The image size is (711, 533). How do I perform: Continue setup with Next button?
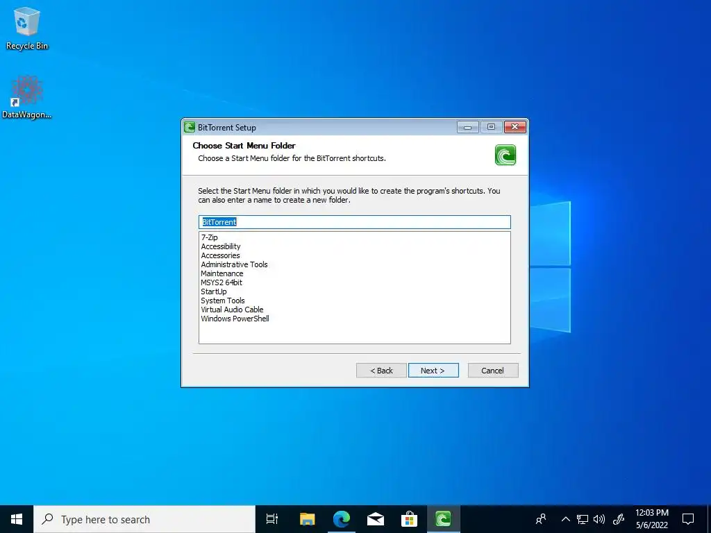pos(433,371)
